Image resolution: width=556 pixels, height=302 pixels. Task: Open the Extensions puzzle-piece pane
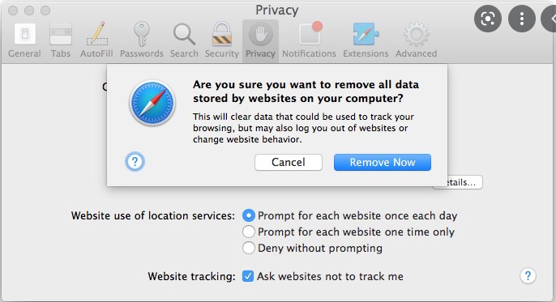[x=366, y=40]
